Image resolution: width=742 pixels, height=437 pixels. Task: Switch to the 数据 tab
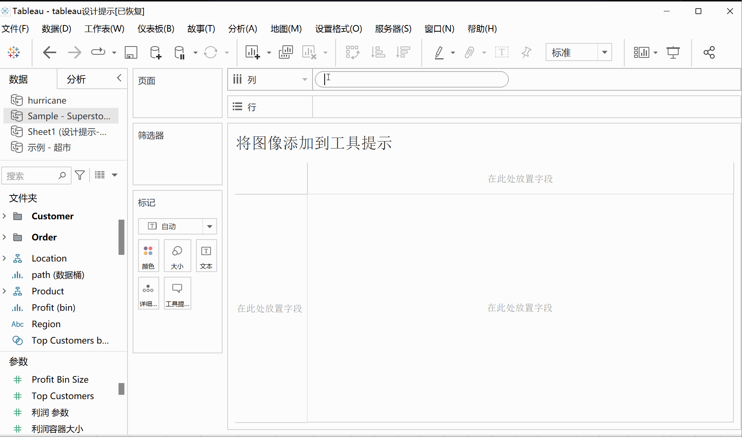coord(18,79)
